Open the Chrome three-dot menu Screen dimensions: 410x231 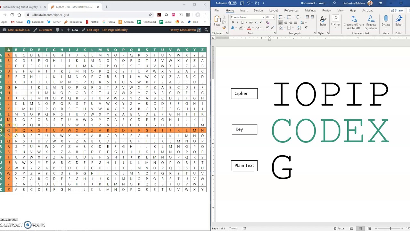tap(205, 15)
